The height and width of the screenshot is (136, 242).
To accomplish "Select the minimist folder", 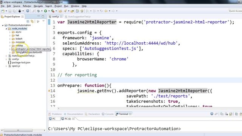I will 20,42.
